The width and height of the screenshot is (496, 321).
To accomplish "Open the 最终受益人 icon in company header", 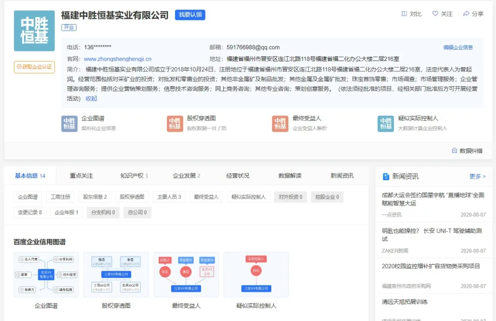I will tap(280, 124).
